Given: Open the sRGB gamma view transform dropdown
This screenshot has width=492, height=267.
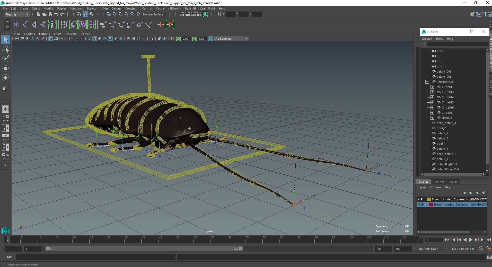Looking at the screenshot, I should pyautogui.click(x=231, y=39).
